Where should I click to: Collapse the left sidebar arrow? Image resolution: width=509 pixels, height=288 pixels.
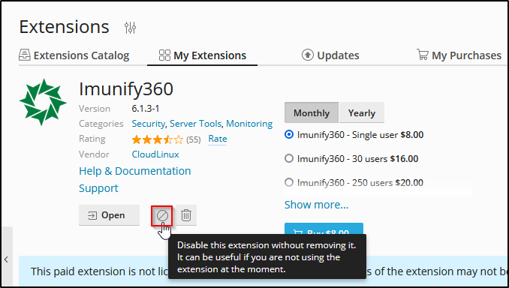6,259
